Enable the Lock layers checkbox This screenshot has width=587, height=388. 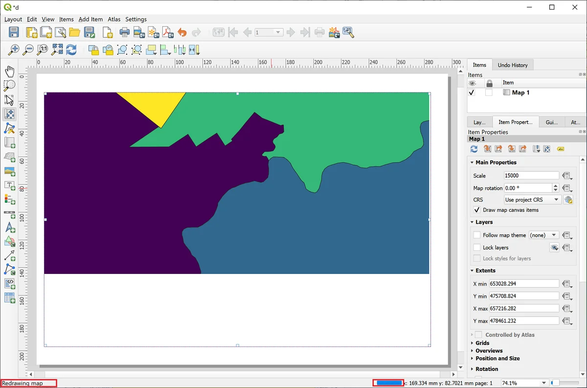477,248
